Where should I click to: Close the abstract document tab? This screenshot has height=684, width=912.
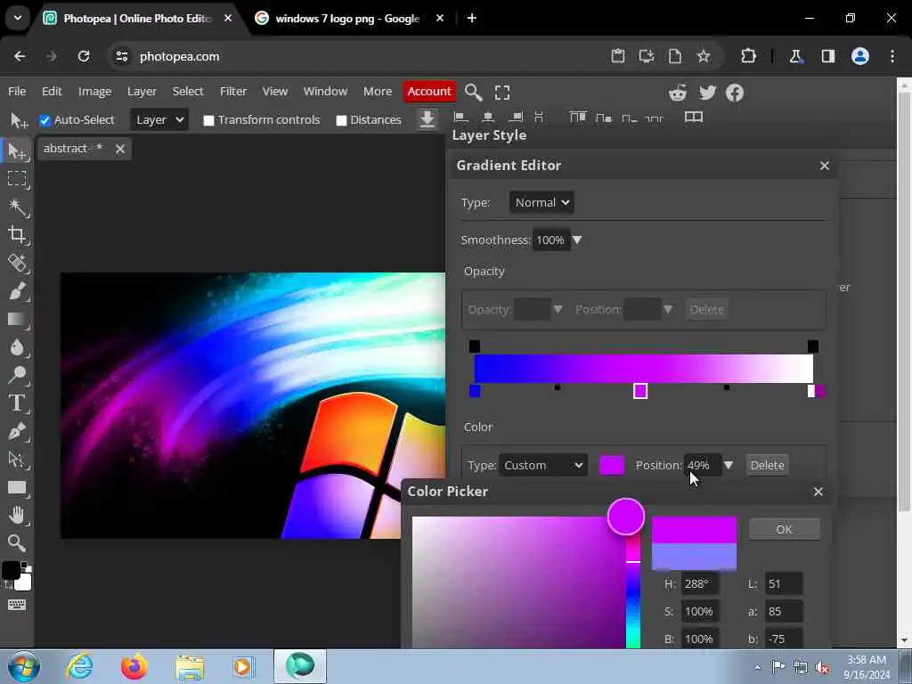point(120,149)
